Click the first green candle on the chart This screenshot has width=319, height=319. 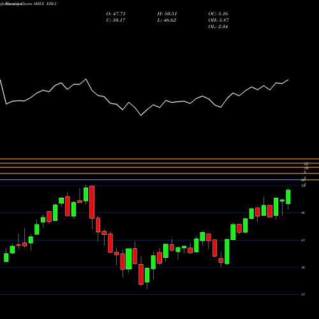[x=6, y=258]
